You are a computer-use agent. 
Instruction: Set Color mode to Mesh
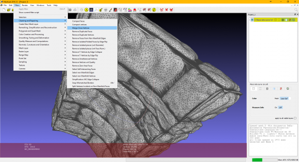click(277, 99)
